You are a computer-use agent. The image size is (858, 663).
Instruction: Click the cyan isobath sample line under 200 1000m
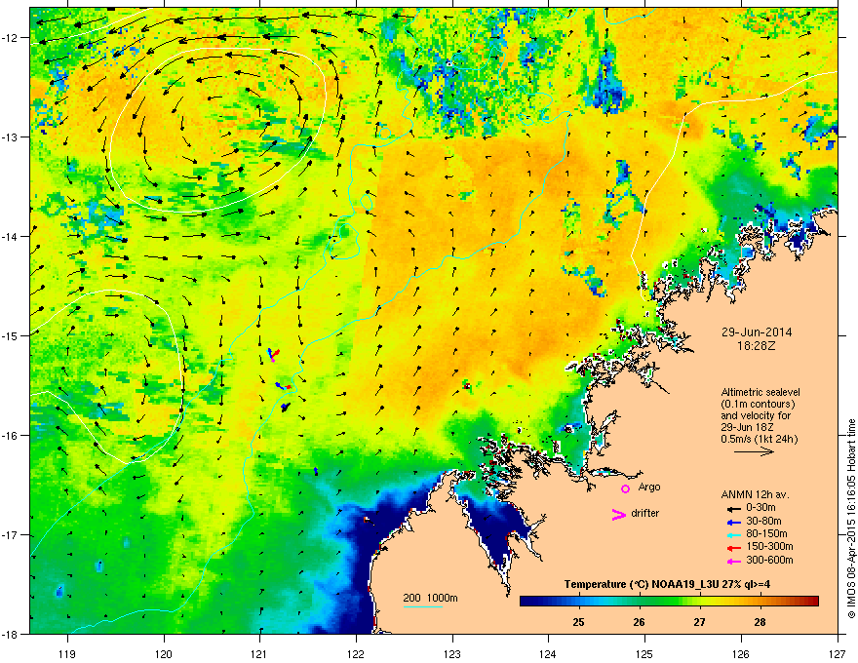[422, 606]
